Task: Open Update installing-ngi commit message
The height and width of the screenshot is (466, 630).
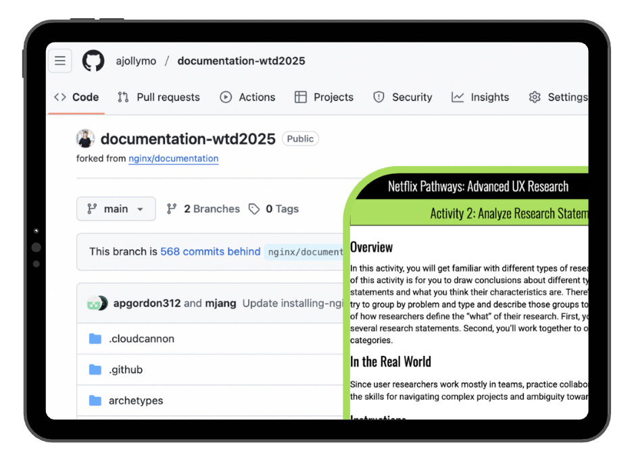Action: coord(293,303)
